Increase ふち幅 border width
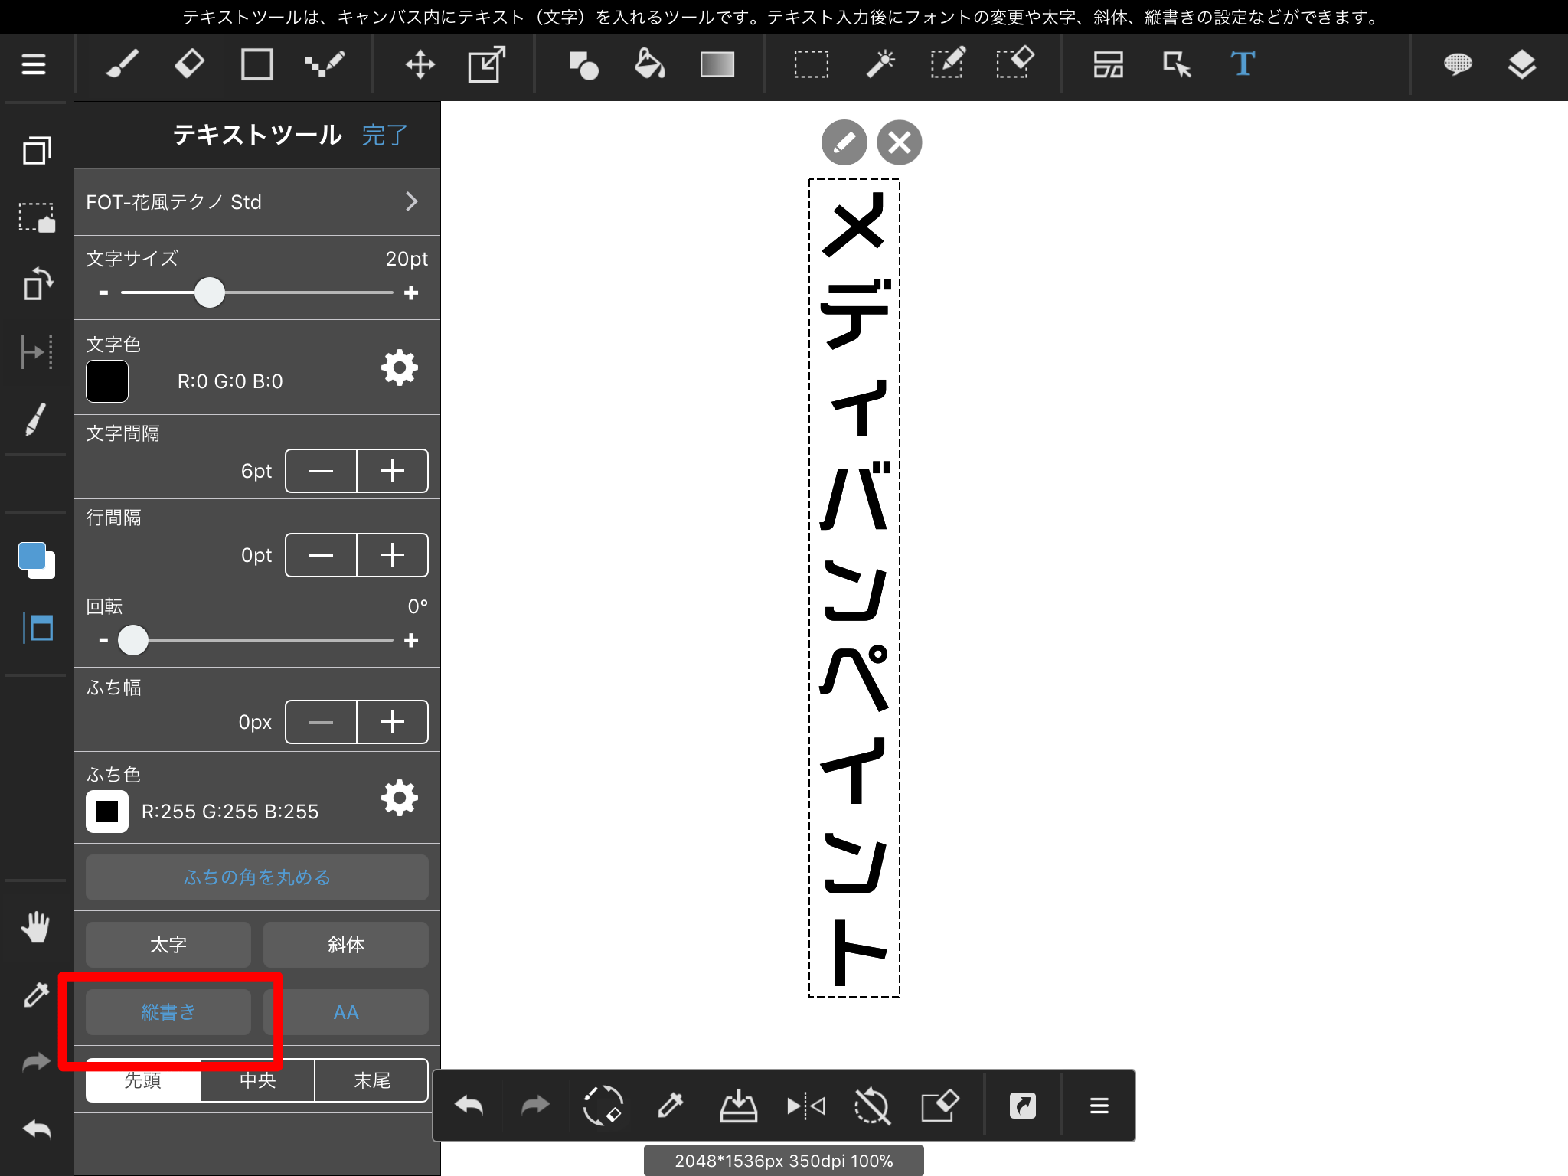1568x1176 pixels. 393,722
